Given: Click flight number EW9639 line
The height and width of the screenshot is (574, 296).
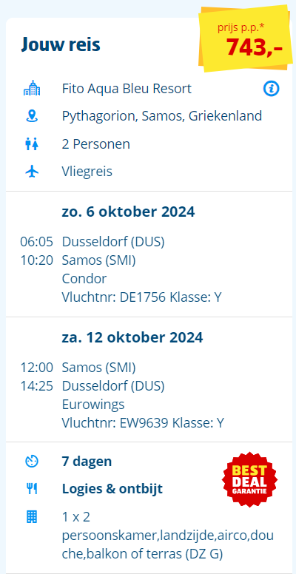Looking at the screenshot, I should [x=143, y=423].
